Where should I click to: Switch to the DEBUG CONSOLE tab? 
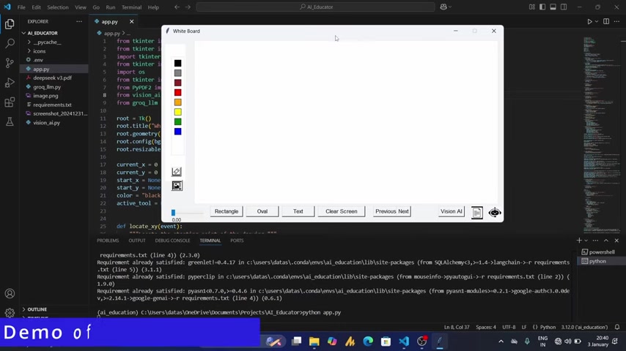coord(172,241)
